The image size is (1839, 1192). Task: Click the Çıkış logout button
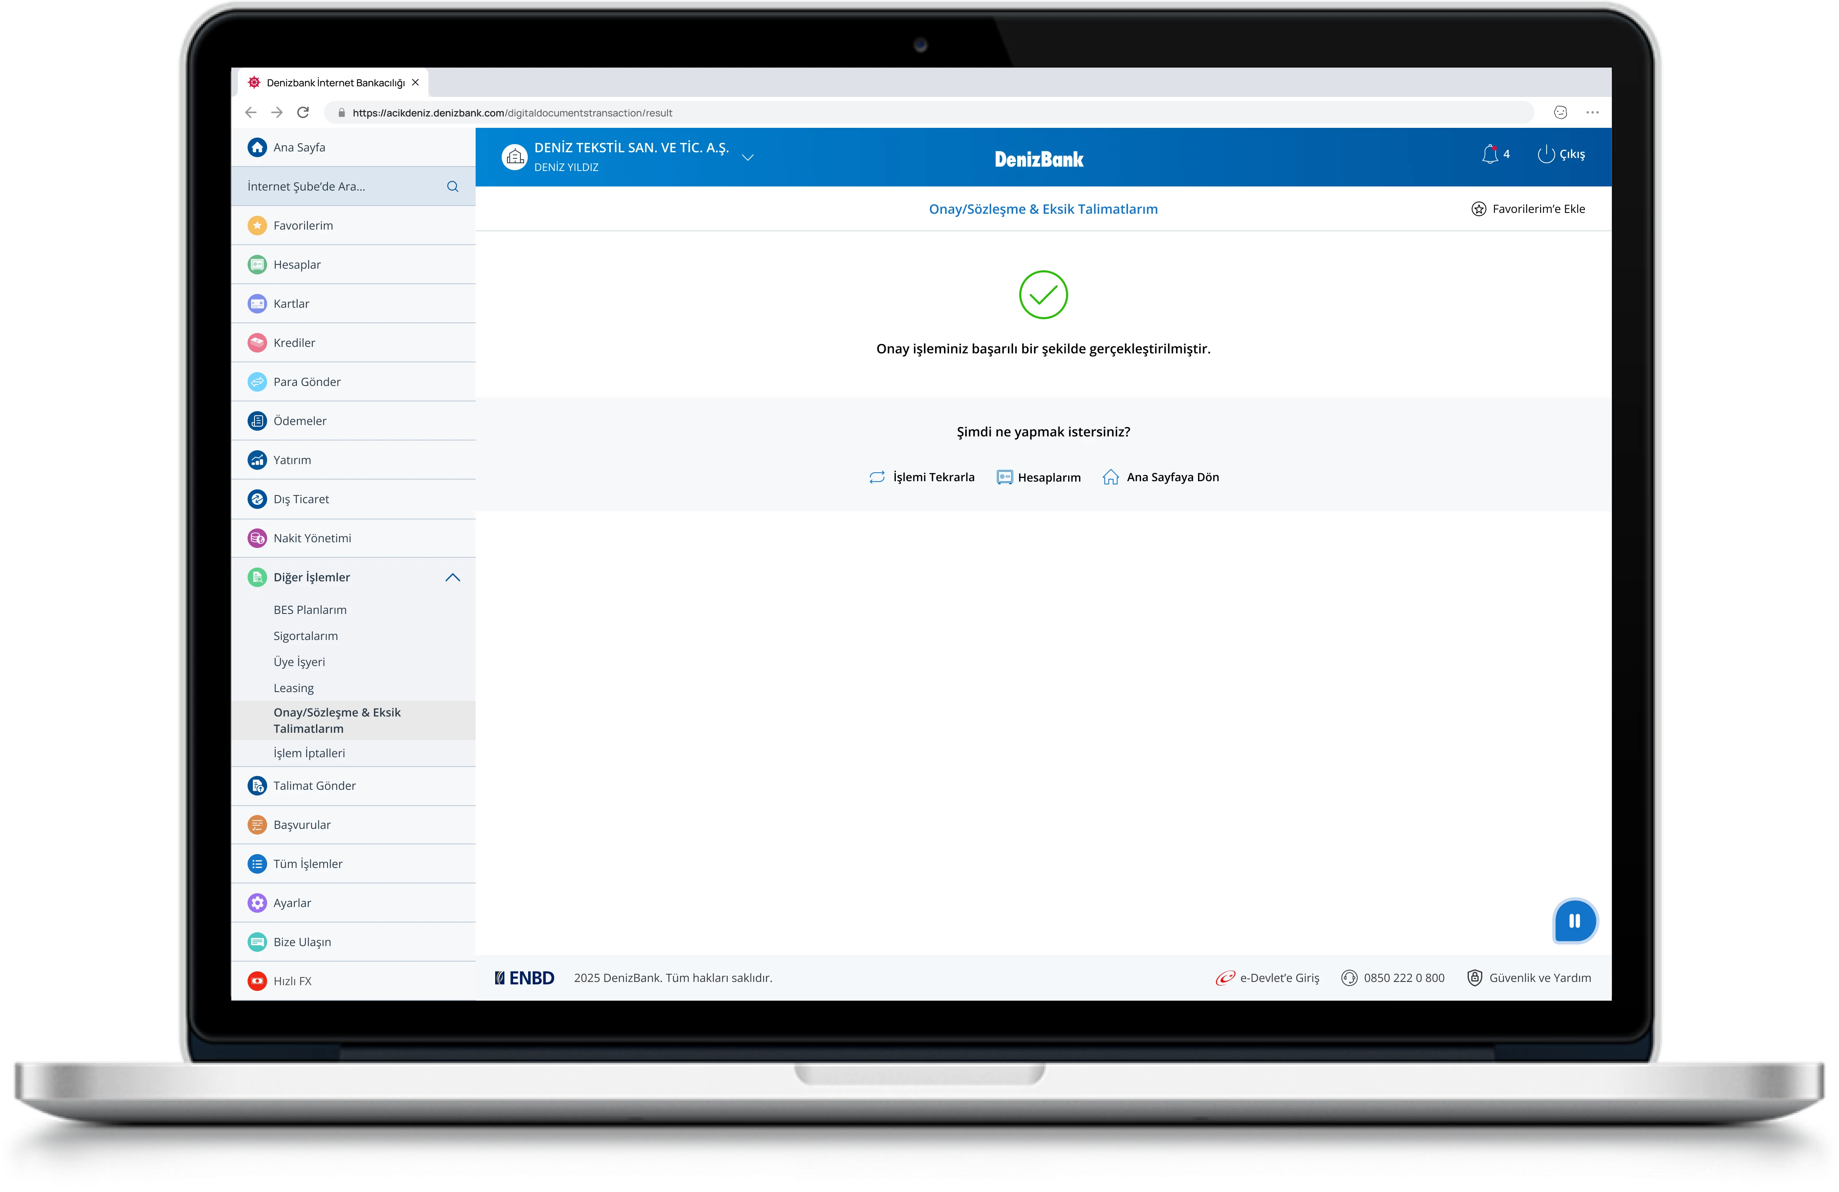click(x=1562, y=155)
